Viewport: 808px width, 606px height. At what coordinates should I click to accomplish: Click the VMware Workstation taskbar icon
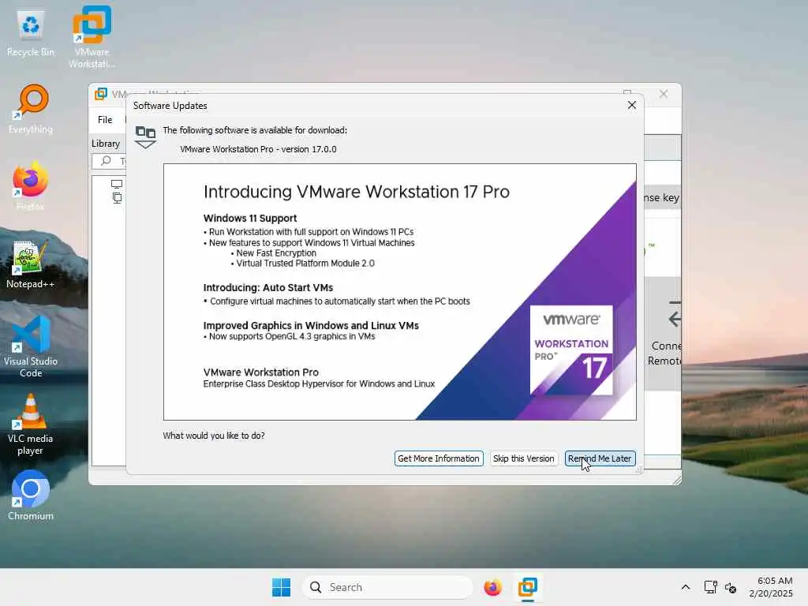pyautogui.click(x=528, y=587)
